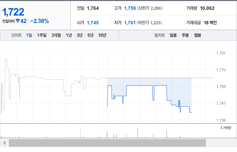Show the 3개월 line chart
The image size is (237, 152).
tap(56, 35)
